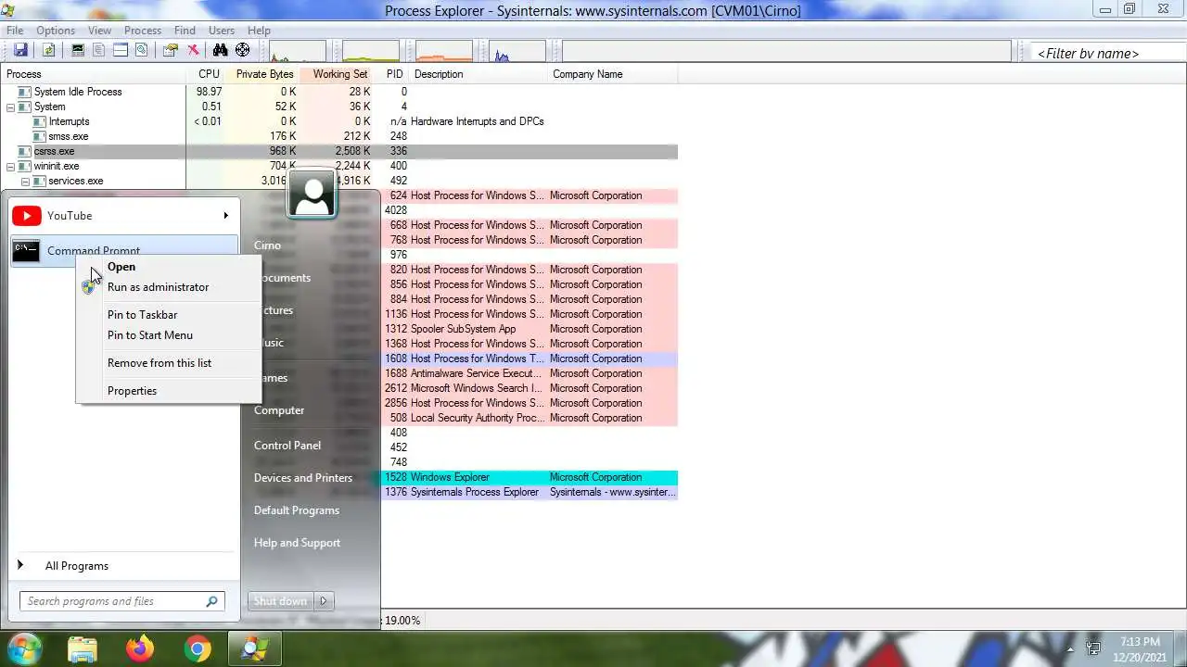Image resolution: width=1187 pixels, height=667 pixels.
Task: Click the YouTube icon in Start menu
Action: (x=26, y=216)
